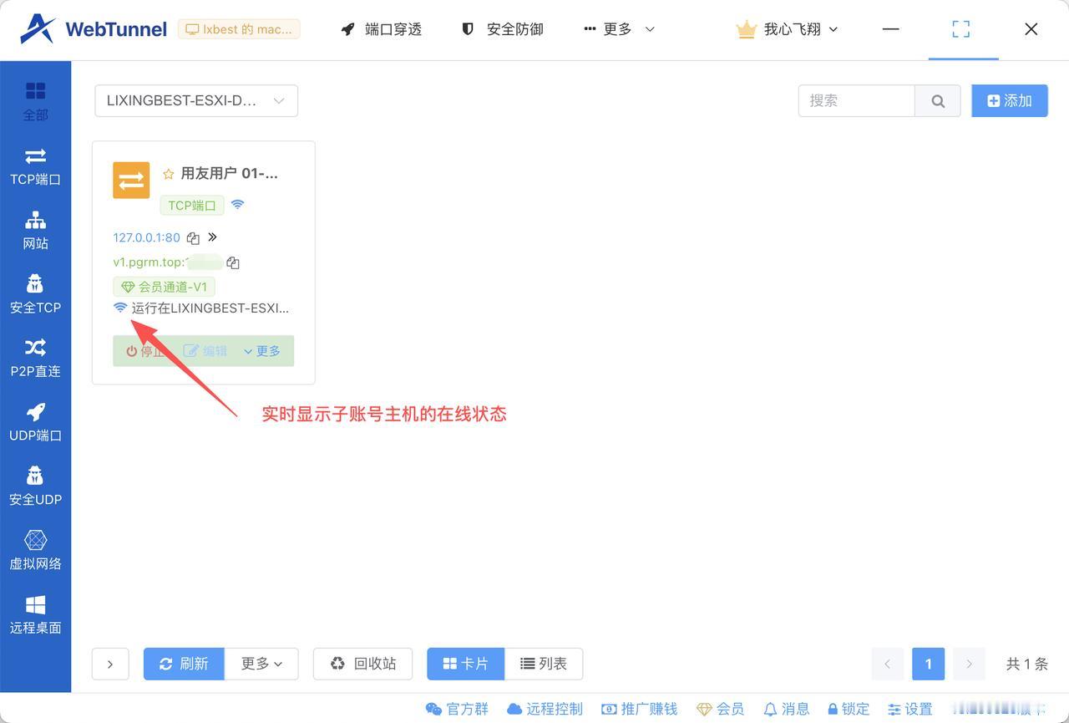The width and height of the screenshot is (1069, 723).
Task: Select 安全UDP in the sidebar
Action: [x=35, y=487]
